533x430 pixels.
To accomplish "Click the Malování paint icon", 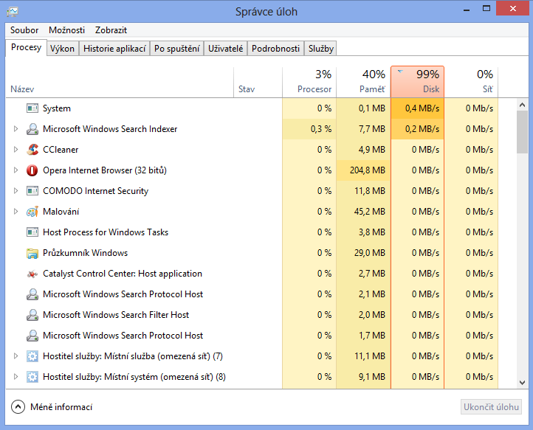I will coord(32,212).
